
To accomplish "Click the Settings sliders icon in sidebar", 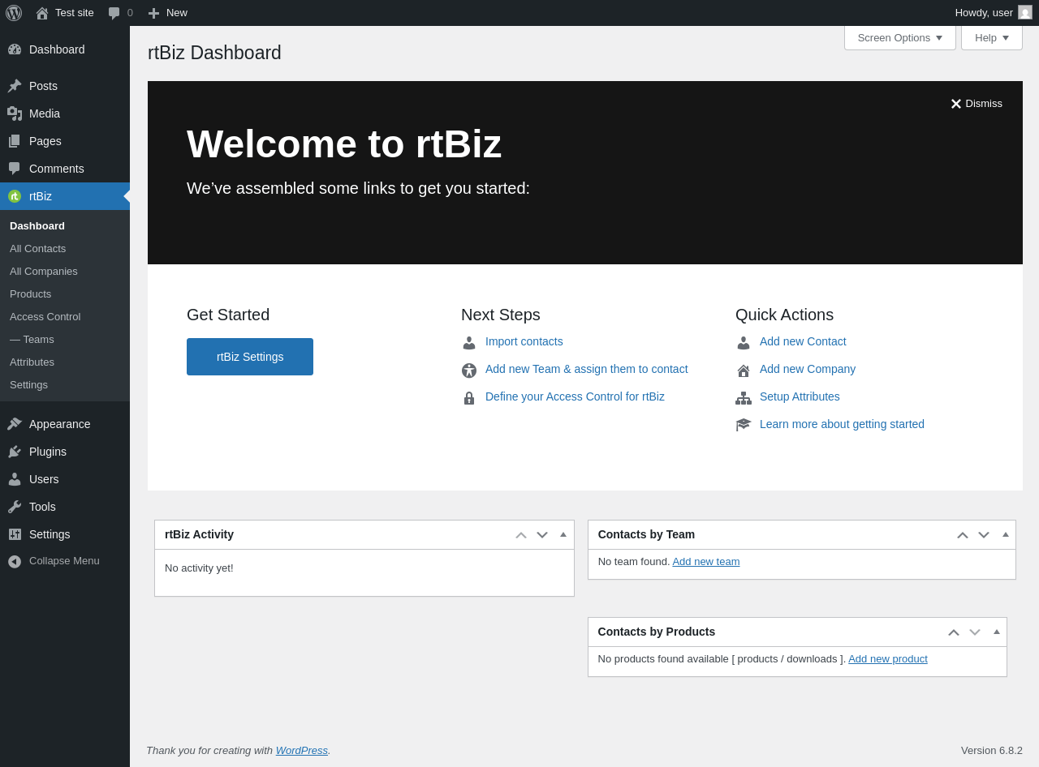I will point(15,534).
